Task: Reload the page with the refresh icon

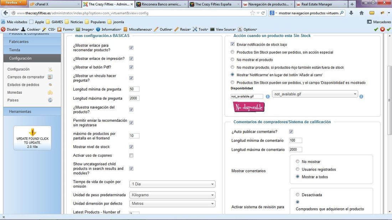Action: (263, 13)
